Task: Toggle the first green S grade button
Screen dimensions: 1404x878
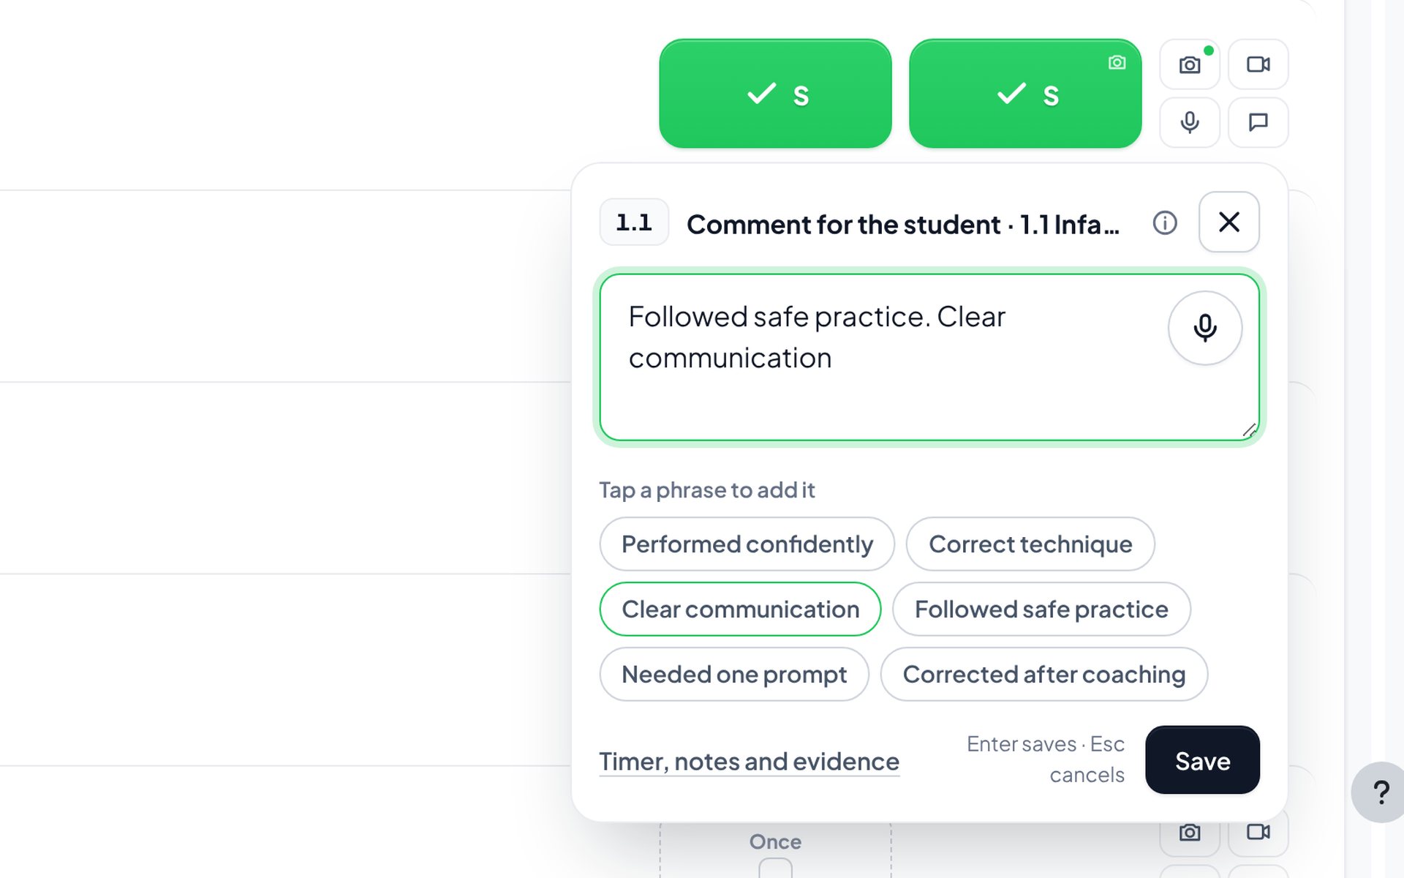Action: point(775,94)
